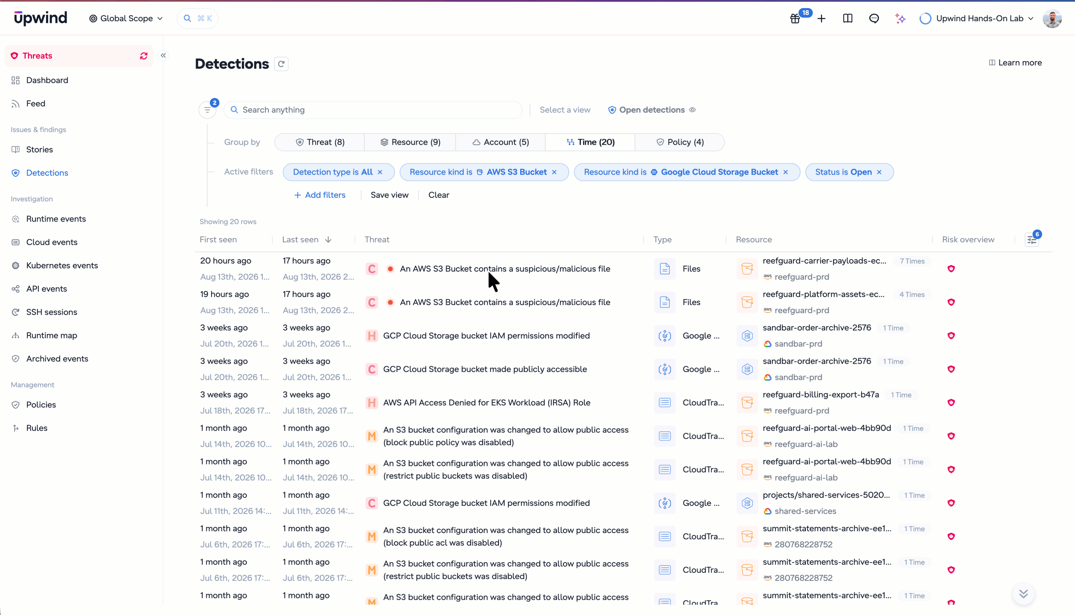
Task: Toggle visibility eye next to Open detections
Action: (x=692, y=110)
